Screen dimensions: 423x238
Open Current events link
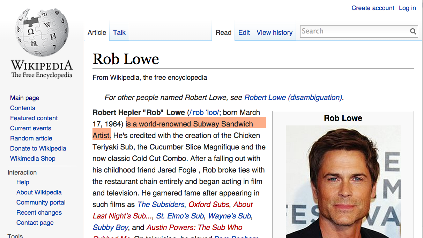coord(31,128)
